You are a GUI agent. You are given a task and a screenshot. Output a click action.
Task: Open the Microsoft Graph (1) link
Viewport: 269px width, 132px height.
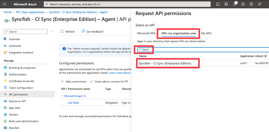[x=75, y=96]
